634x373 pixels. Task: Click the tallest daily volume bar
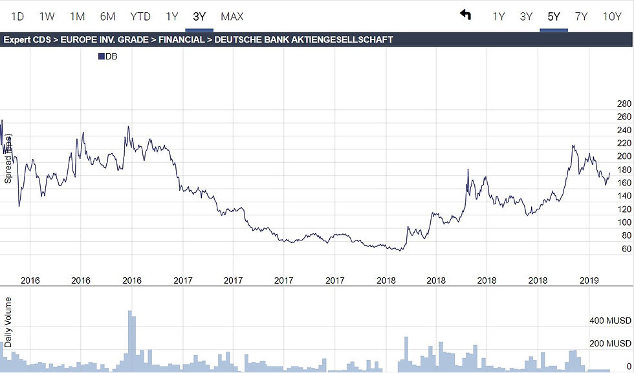(x=130, y=341)
